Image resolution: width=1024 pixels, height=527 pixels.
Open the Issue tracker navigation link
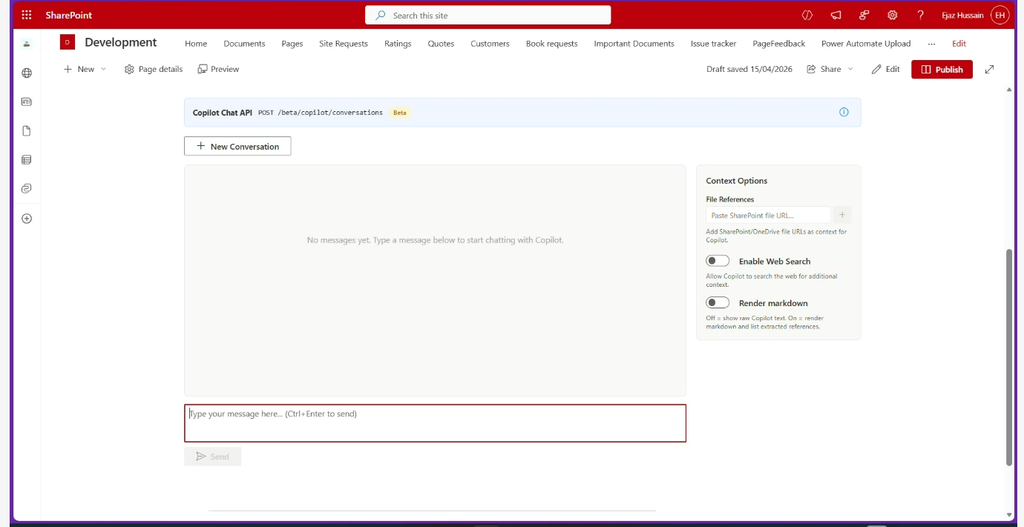713,44
